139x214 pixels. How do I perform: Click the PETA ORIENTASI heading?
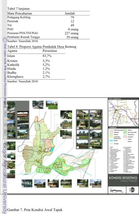coord(115,99)
